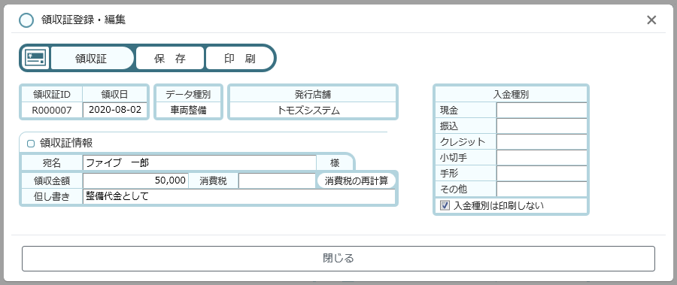Click the 消費税 label cell

pyautogui.click(x=214, y=181)
